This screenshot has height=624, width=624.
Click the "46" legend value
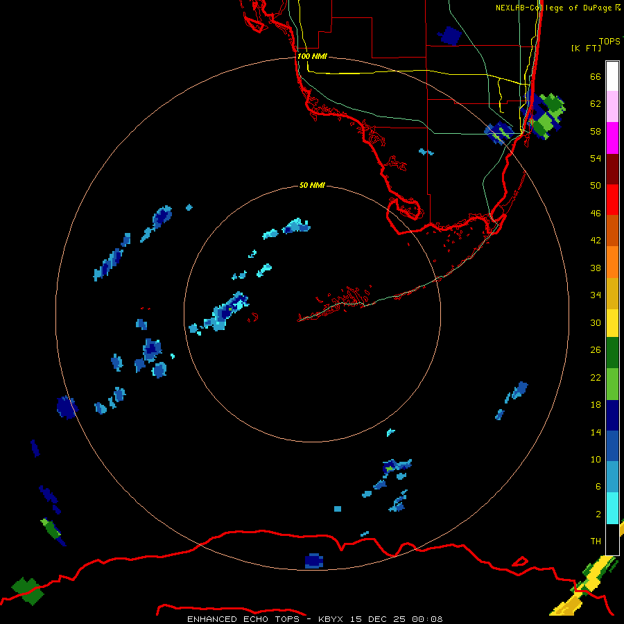click(x=596, y=214)
